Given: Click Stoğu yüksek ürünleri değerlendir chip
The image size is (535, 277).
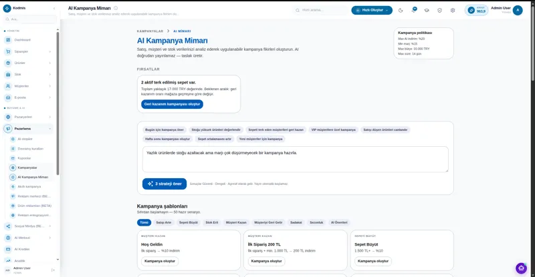Looking at the screenshot, I should 216,129.
